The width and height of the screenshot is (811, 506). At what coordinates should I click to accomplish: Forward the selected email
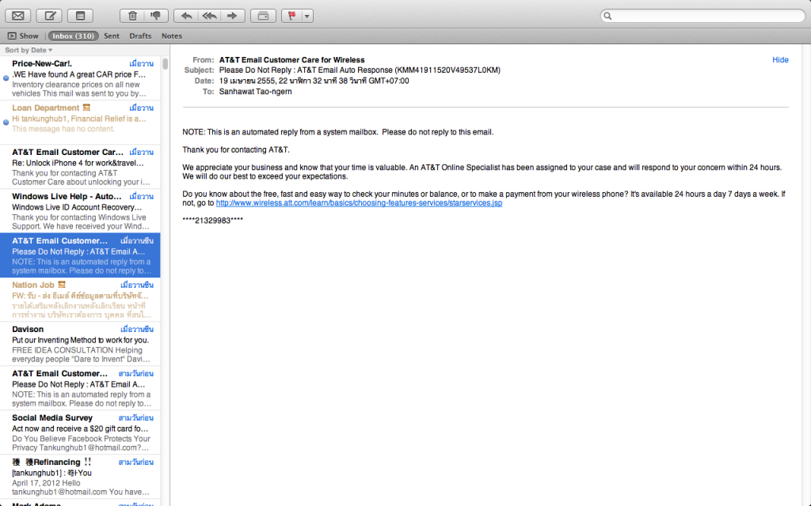[232, 15]
